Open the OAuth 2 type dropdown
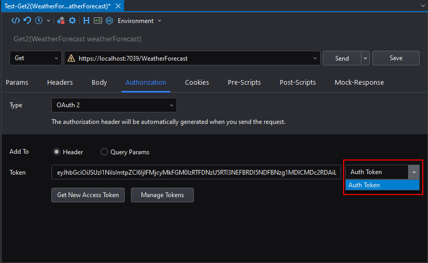Image resolution: width=428 pixels, height=263 pixels. click(114, 105)
